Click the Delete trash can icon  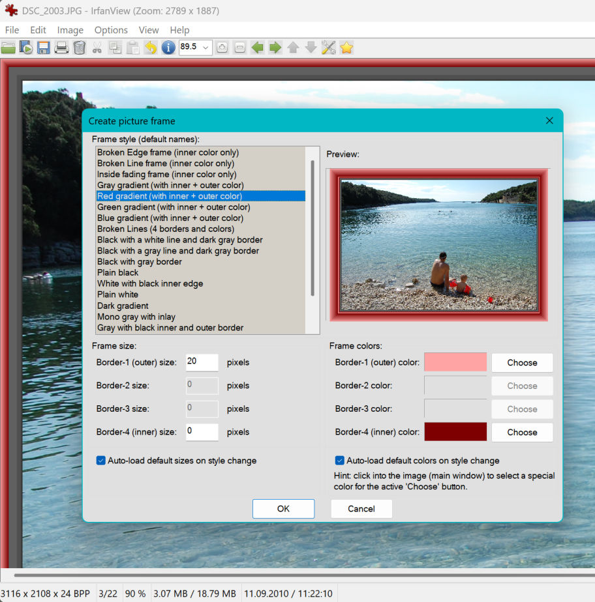click(79, 48)
